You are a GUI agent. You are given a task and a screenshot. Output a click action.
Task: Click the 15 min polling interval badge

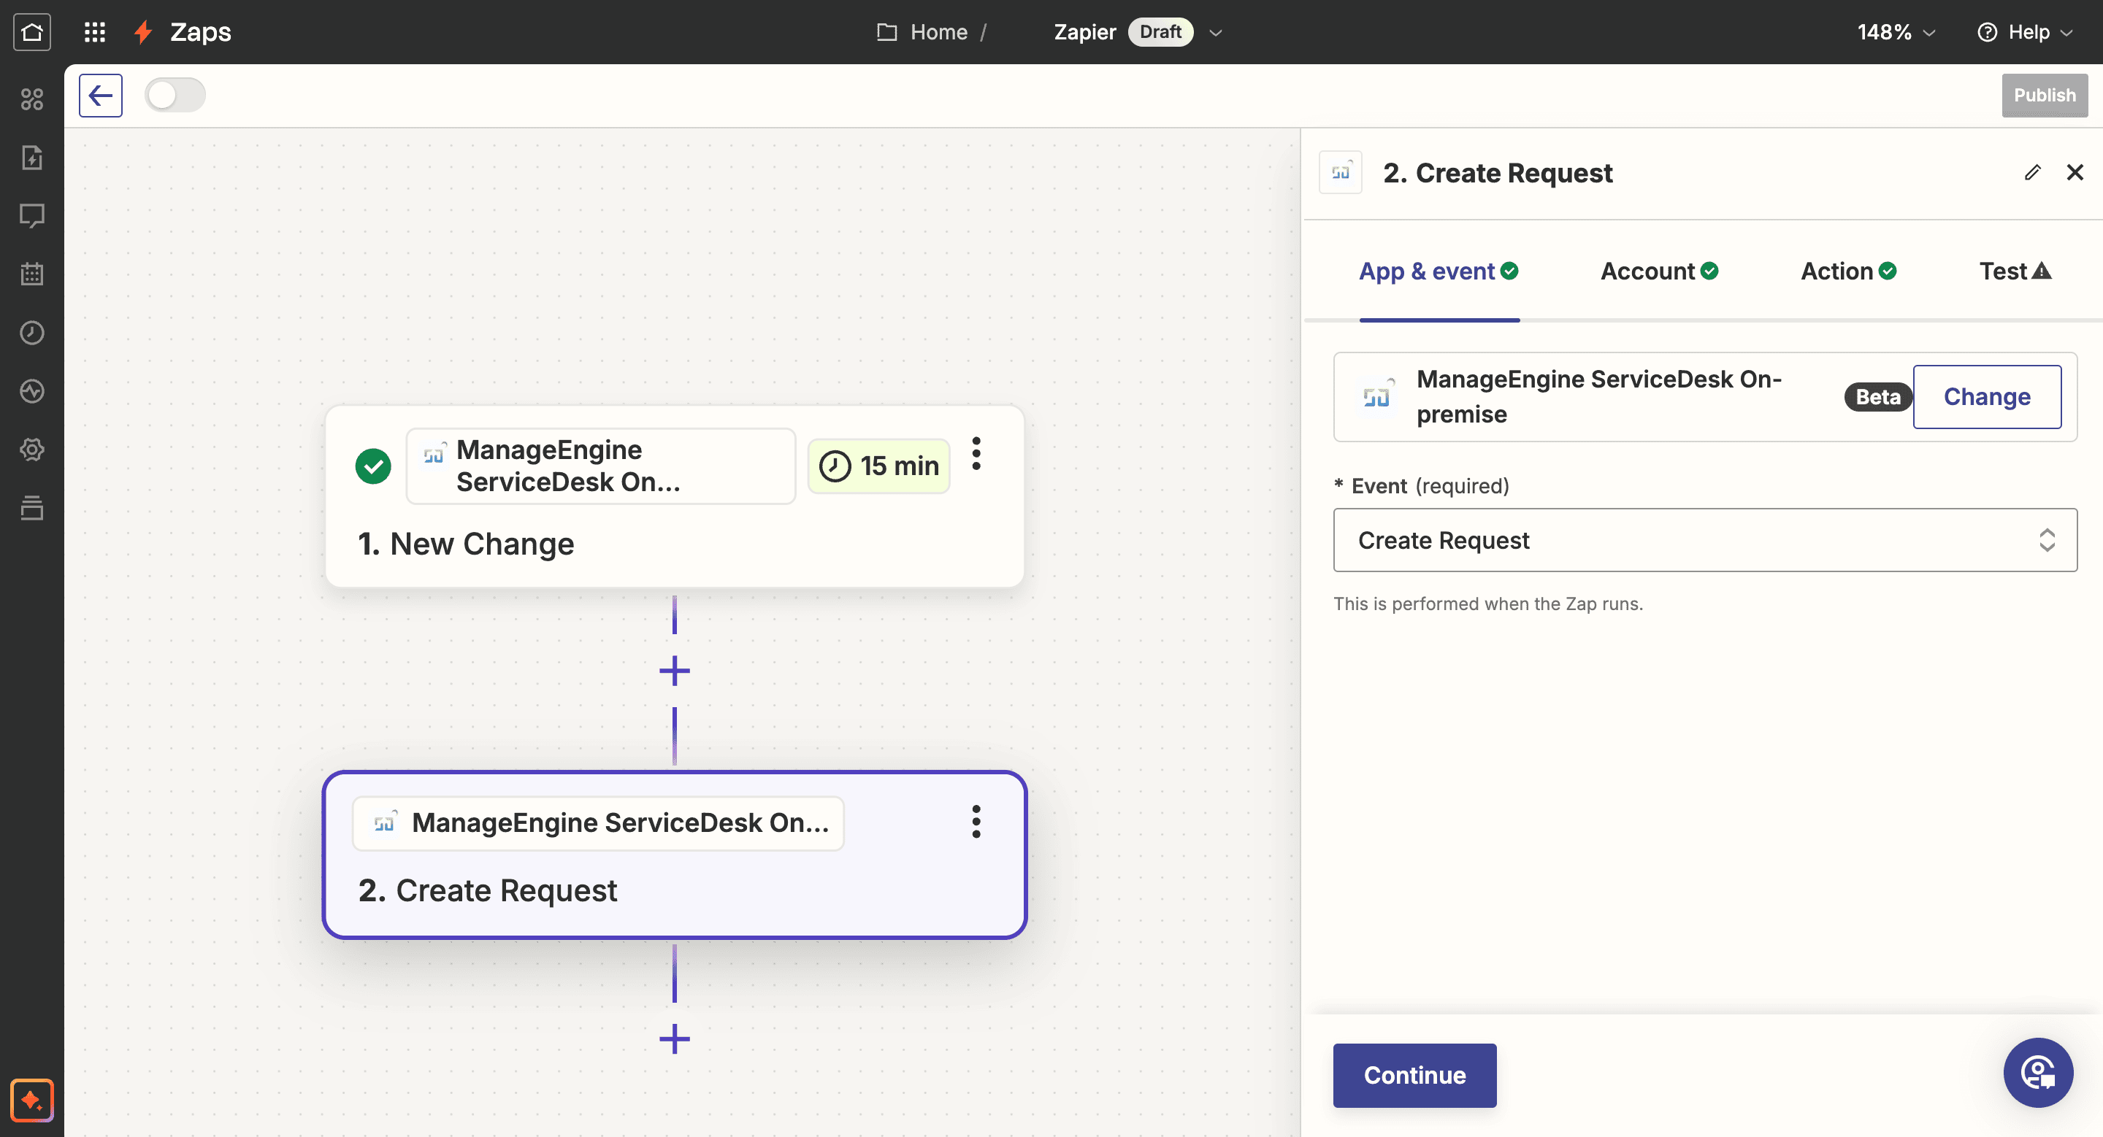pyautogui.click(x=878, y=466)
